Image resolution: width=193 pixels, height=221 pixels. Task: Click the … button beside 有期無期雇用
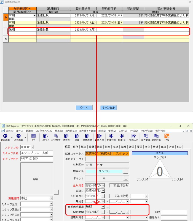point(108,207)
